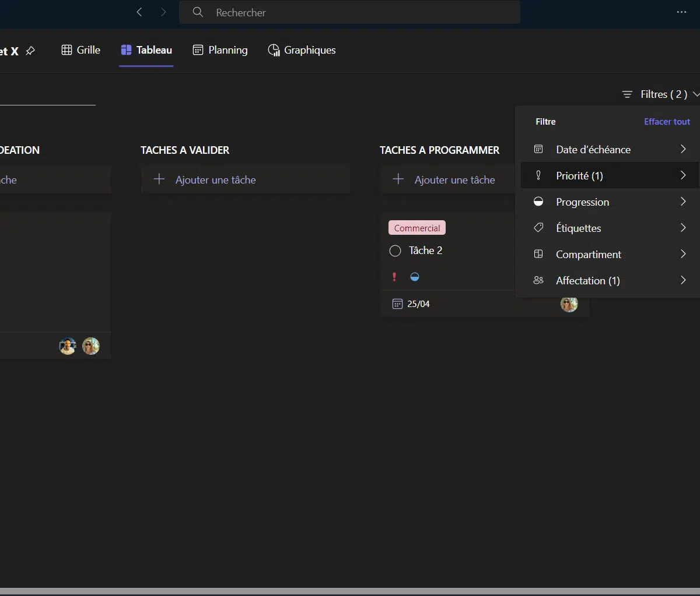Click the calendar icon beside 25/04
This screenshot has height=596, width=700.
click(x=397, y=304)
